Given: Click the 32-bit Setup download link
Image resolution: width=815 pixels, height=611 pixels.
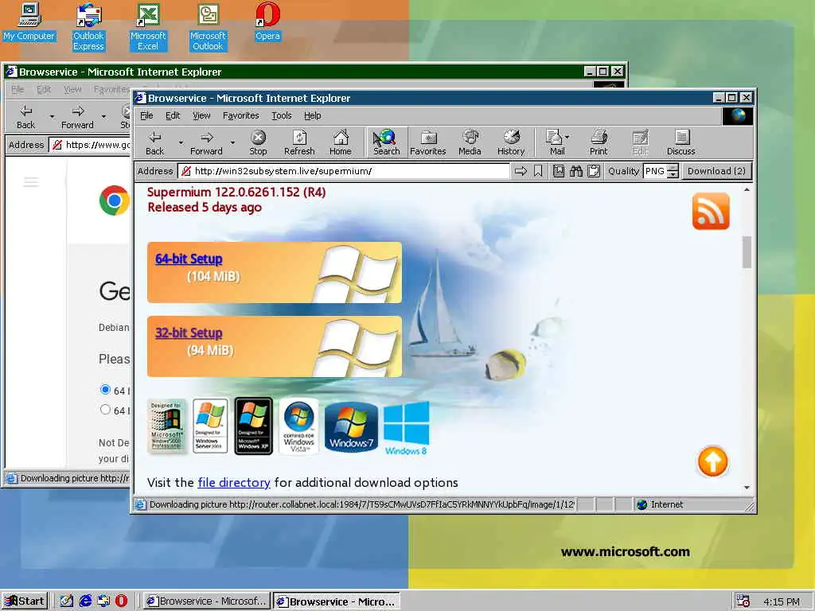Looking at the screenshot, I should click(x=189, y=333).
